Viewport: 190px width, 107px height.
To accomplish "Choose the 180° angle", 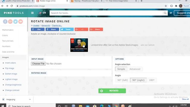I will click(152, 80).
